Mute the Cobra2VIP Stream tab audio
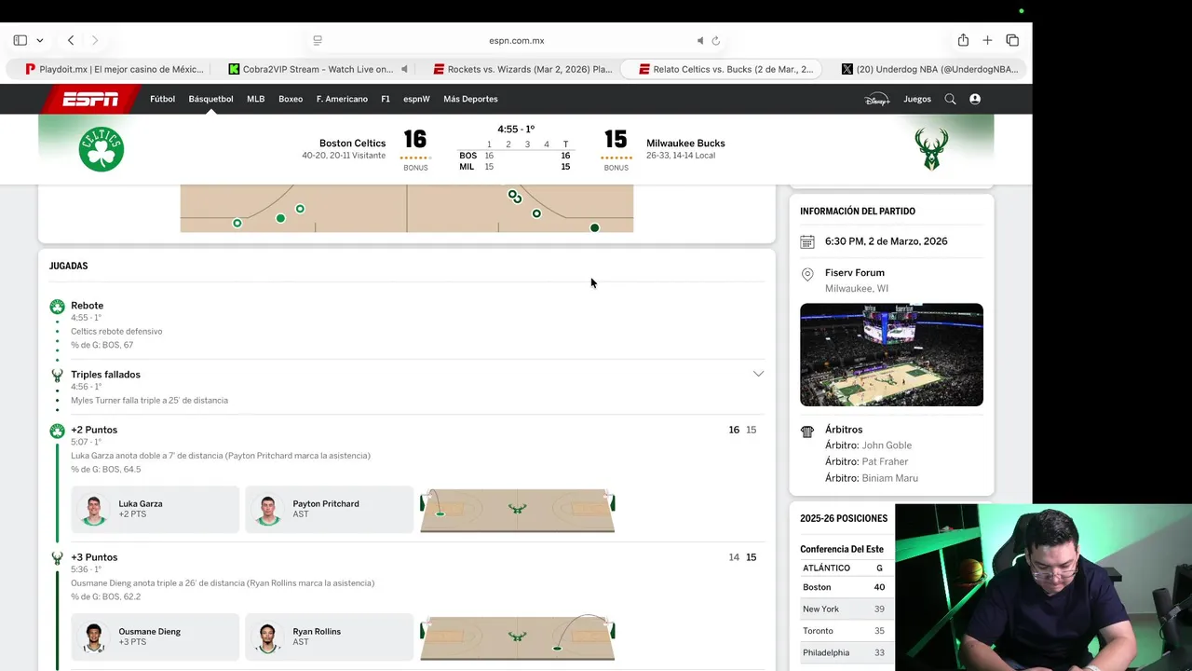This screenshot has height=671, width=1192. click(x=404, y=69)
